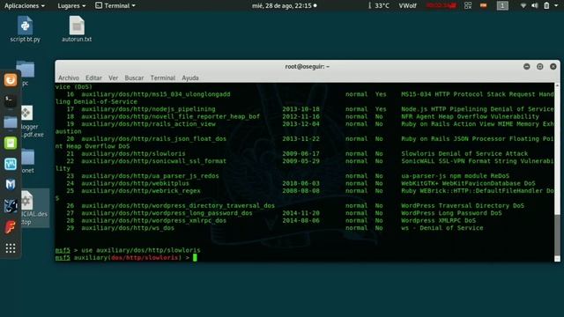Screen dimensions: 564x317
Task: Click 'WordPress Long Password DoS' description
Action: [451, 213]
